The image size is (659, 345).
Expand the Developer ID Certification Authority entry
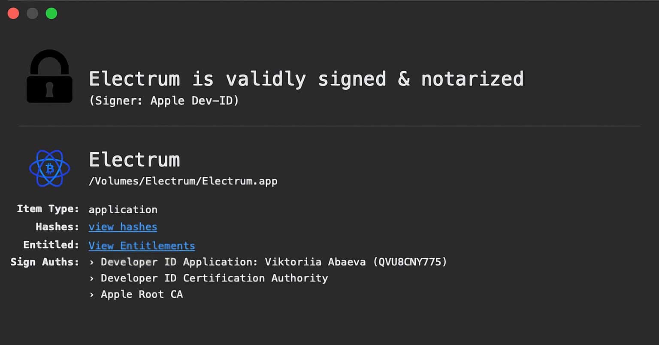214,278
